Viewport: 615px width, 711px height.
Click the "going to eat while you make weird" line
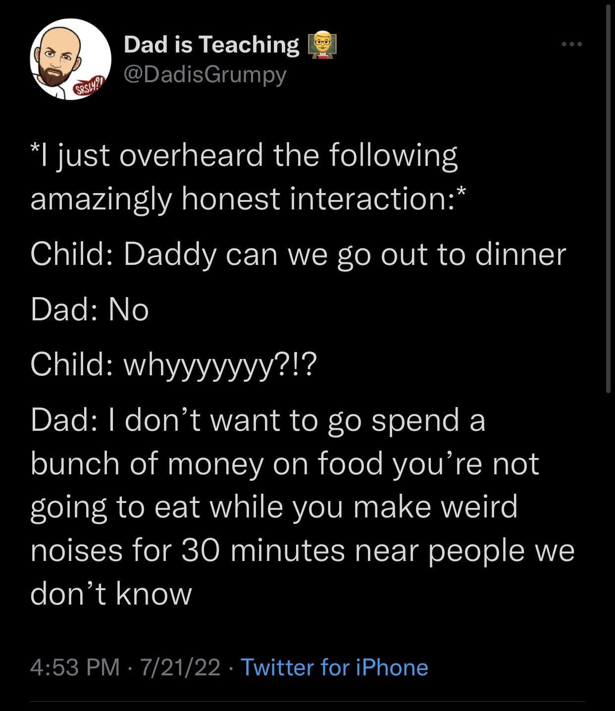tap(274, 507)
